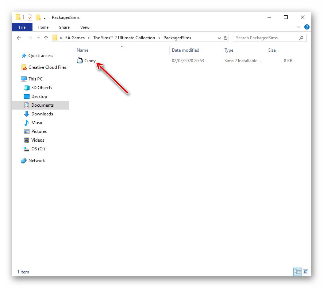Screen dimensions: 323x288
Task: Expand The Sims 2 Ultimate Collection path chevron
Action: point(159,38)
